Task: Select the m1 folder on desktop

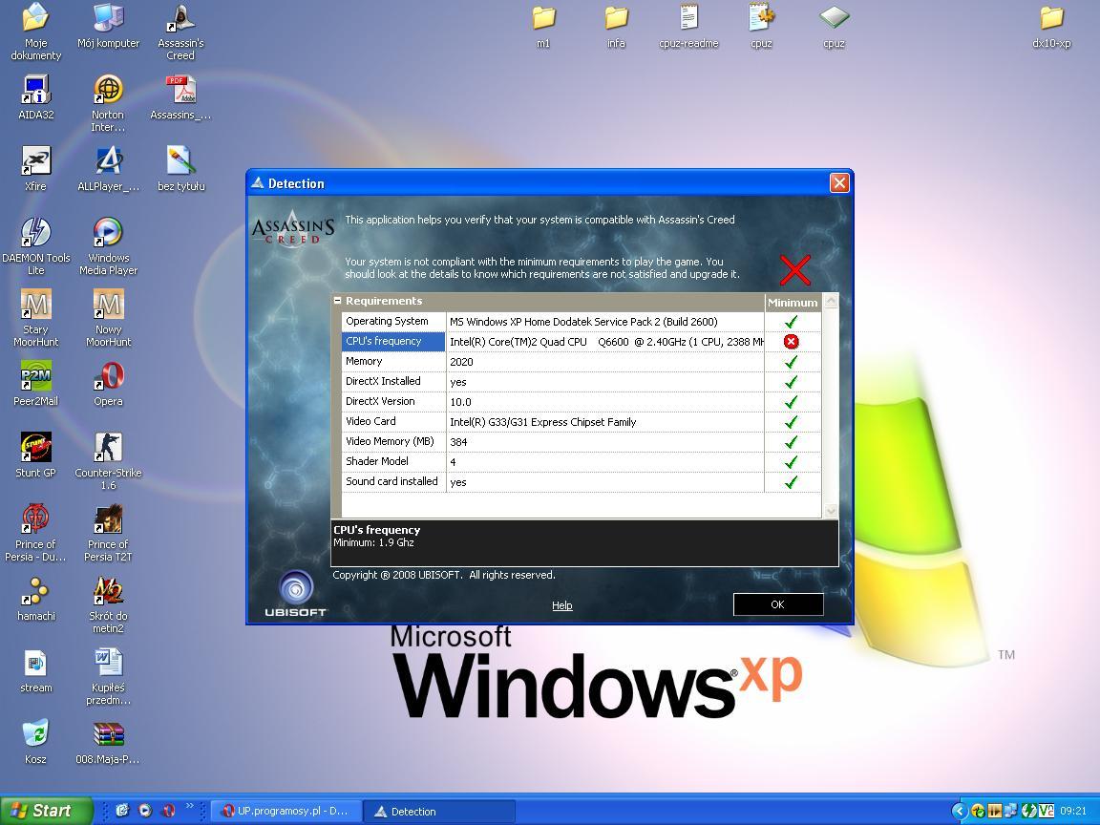Action: (543, 26)
